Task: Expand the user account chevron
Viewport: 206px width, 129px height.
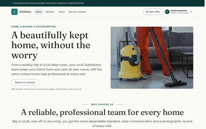Action: (x=191, y=12)
